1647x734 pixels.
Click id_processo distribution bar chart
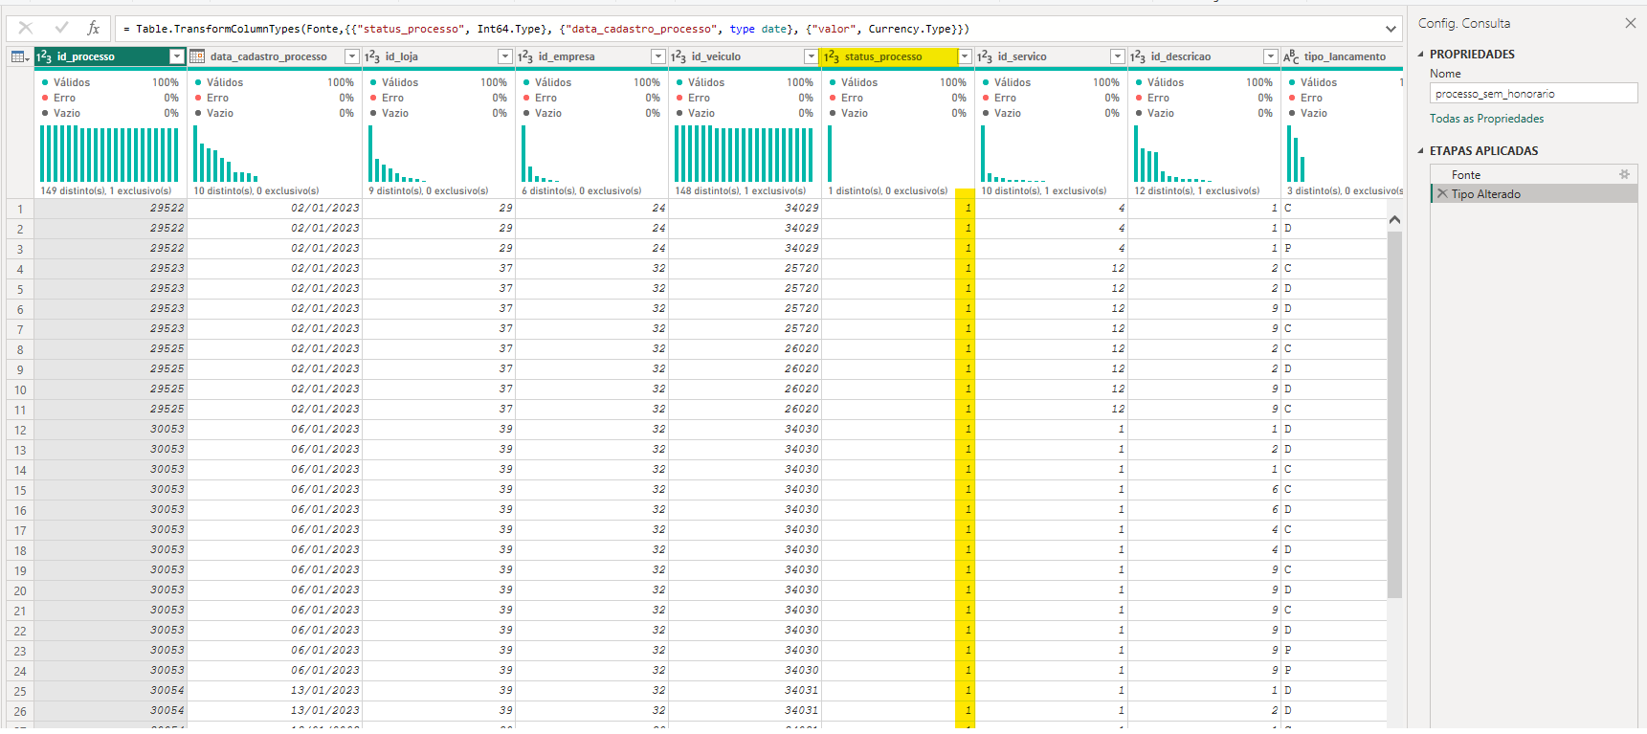tap(109, 153)
